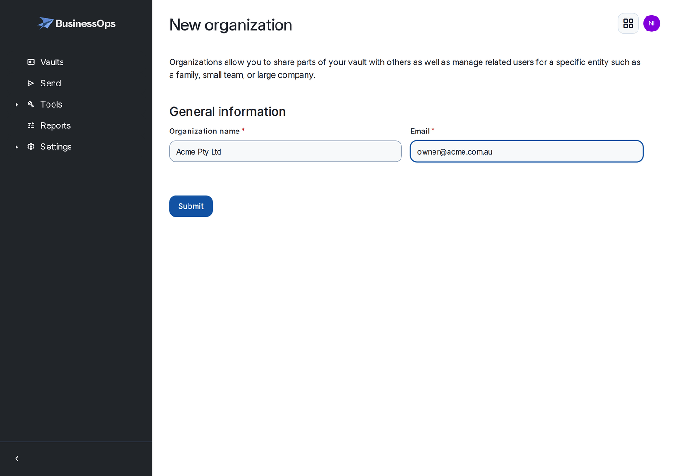Click the BusinessOps brand name
Image resolution: width=677 pixels, height=476 pixels.
pyautogui.click(x=86, y=23)
